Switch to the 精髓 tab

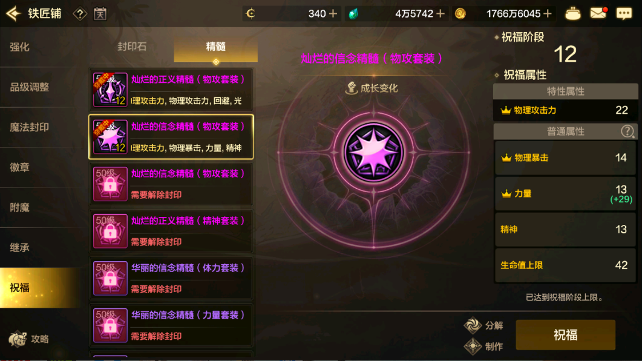click(216, 47)
